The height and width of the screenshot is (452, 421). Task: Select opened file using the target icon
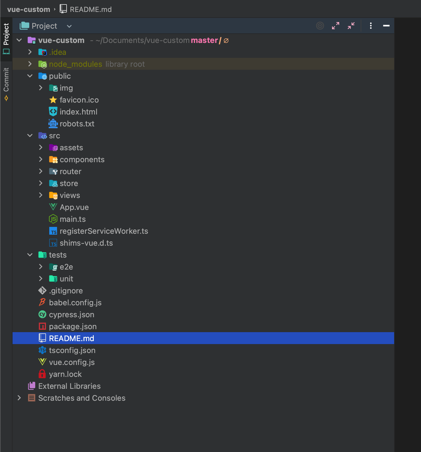click(x=320, y=26)
